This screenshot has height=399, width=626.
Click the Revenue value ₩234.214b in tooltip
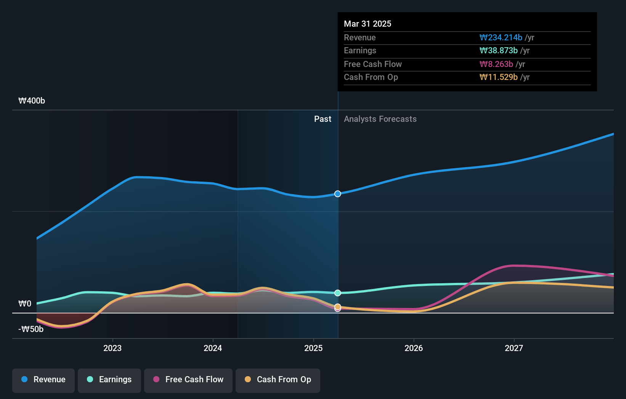click(x=501, y=38)
